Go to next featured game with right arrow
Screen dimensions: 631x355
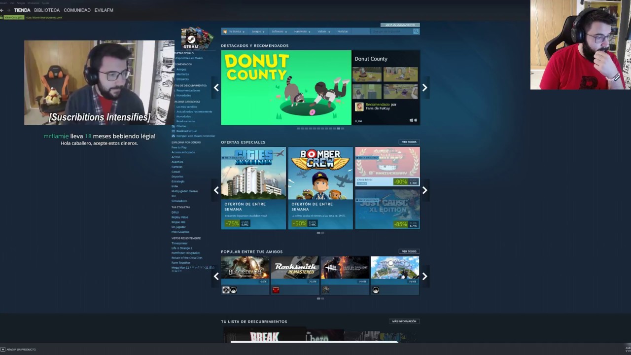point(424,88)
